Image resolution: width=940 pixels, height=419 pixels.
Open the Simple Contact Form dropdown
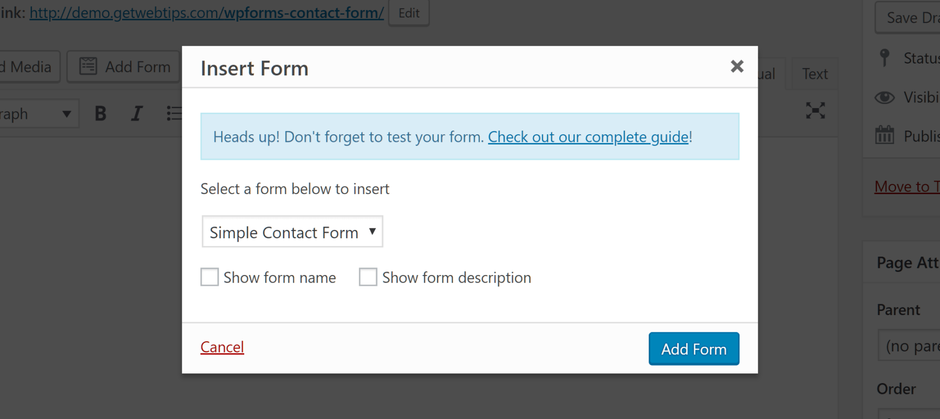coord(292,232)
